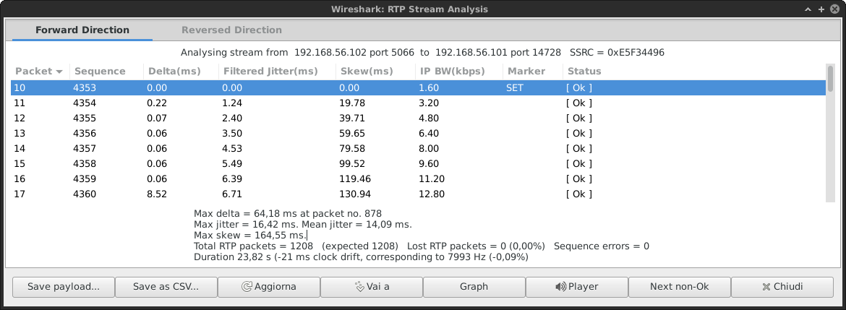Image resolution: width=846 pixels, height=310 pixels.
Task: Select packet 17 row
Action: pyautogui.click(x=418, y=194)
